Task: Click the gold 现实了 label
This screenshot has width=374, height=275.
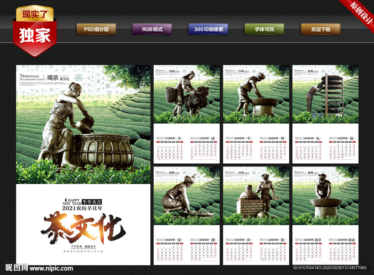Action: point(35,14)
